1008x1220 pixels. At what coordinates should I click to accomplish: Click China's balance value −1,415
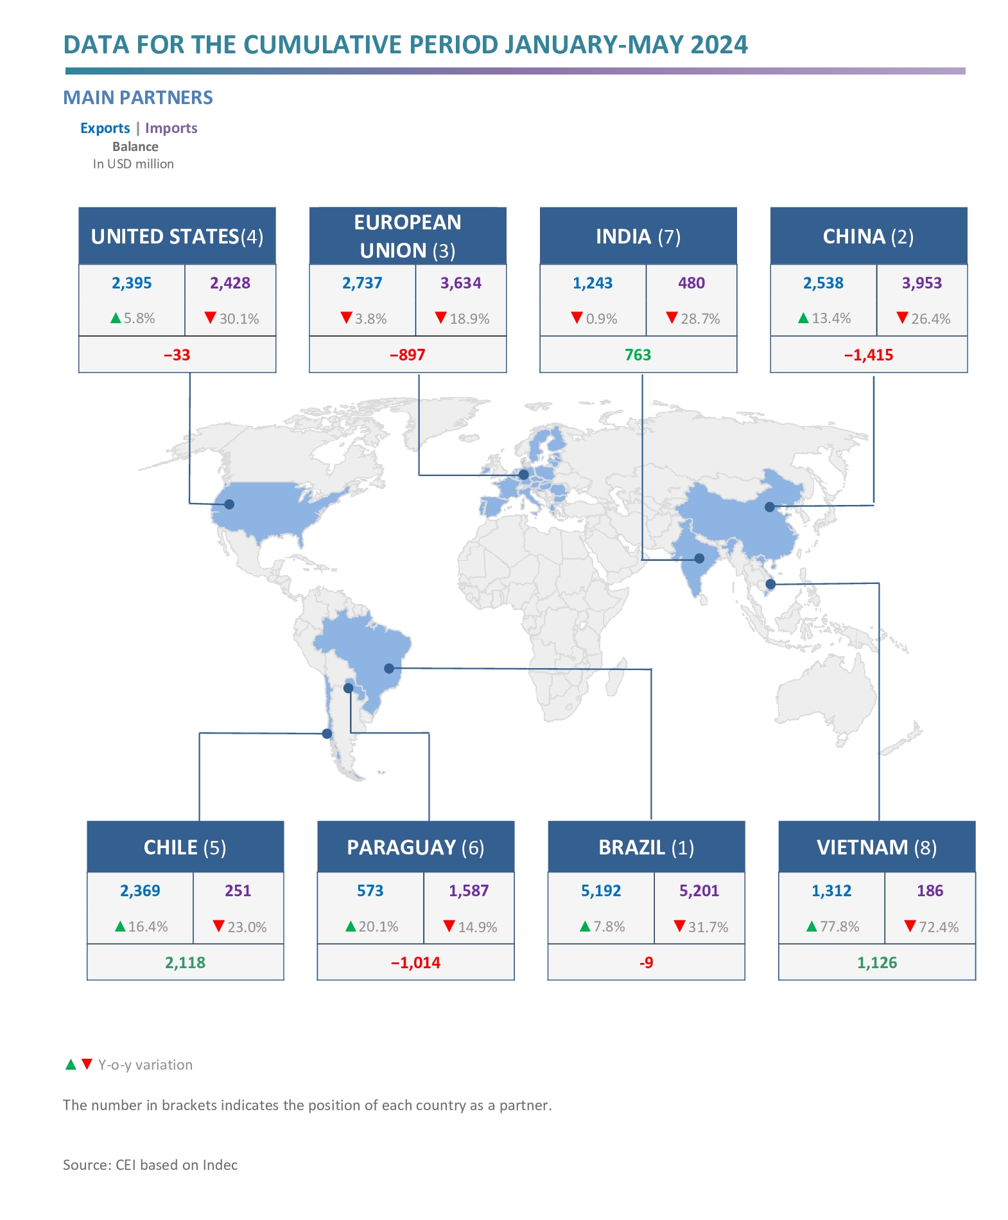tap(868, 355)
